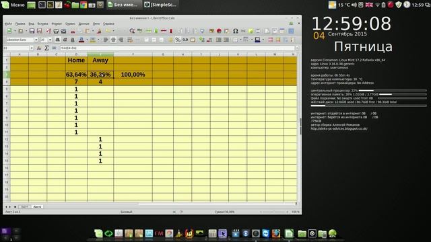Click the Sum sigma icon
431x242 pixels.
coord(46,48)
